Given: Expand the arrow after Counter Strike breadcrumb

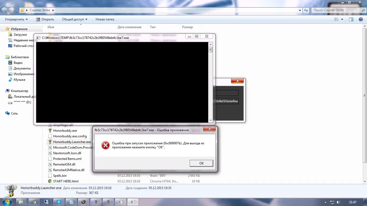Looking at the screenshot, I should 53,10.
